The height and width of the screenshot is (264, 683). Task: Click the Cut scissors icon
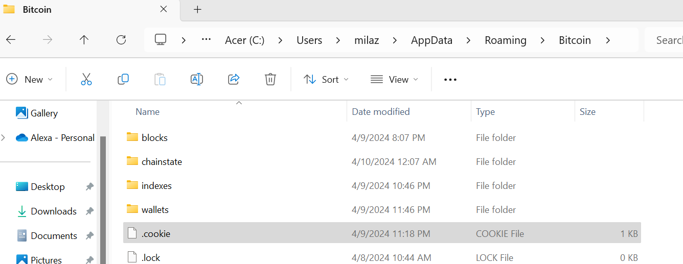[86, 79]
